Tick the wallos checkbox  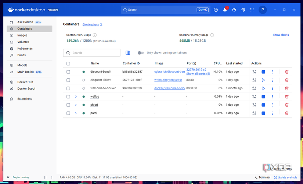(x=68, y=97)
